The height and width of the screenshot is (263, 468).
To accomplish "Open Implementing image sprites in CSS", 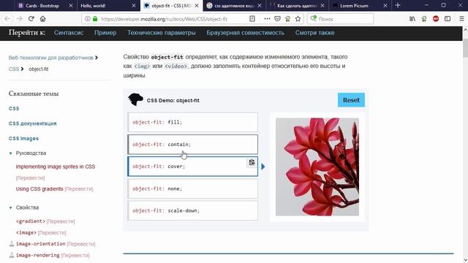I will coord(56,167).
